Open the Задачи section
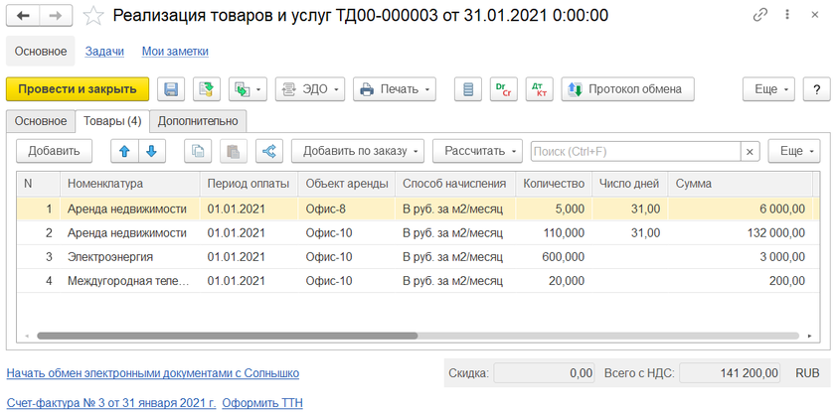This screenshot has width=835, height=415. (104, 51)
